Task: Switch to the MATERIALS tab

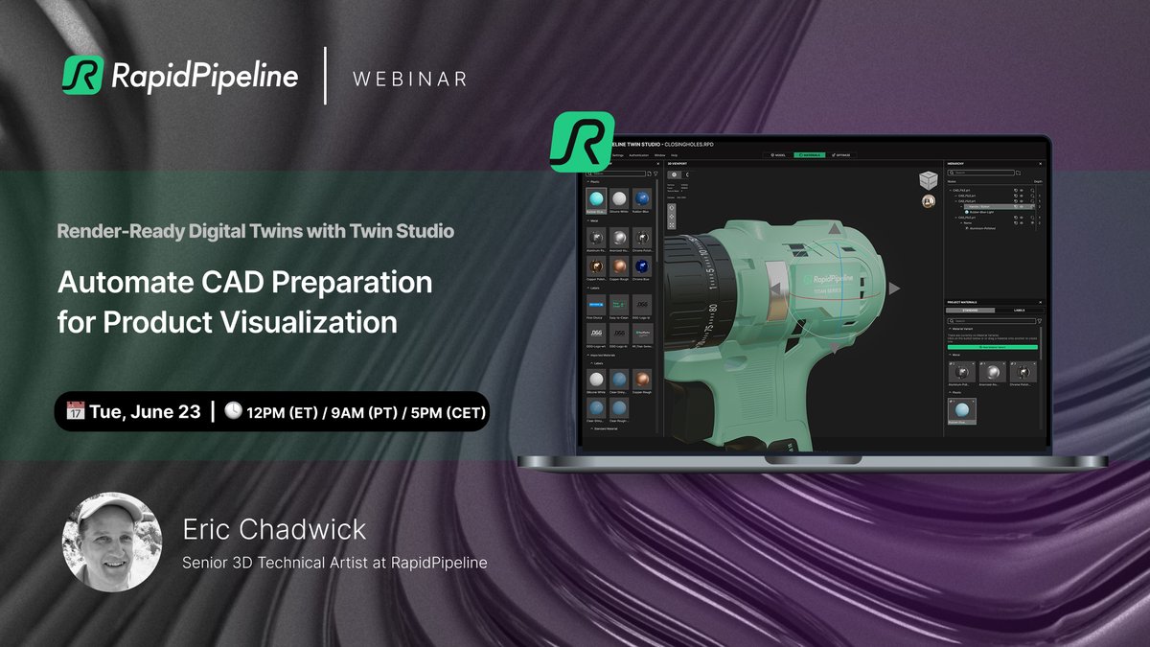Action: [x=810, y=155]
